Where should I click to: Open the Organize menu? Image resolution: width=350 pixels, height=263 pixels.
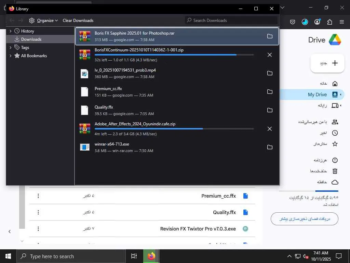pos(43,20)
